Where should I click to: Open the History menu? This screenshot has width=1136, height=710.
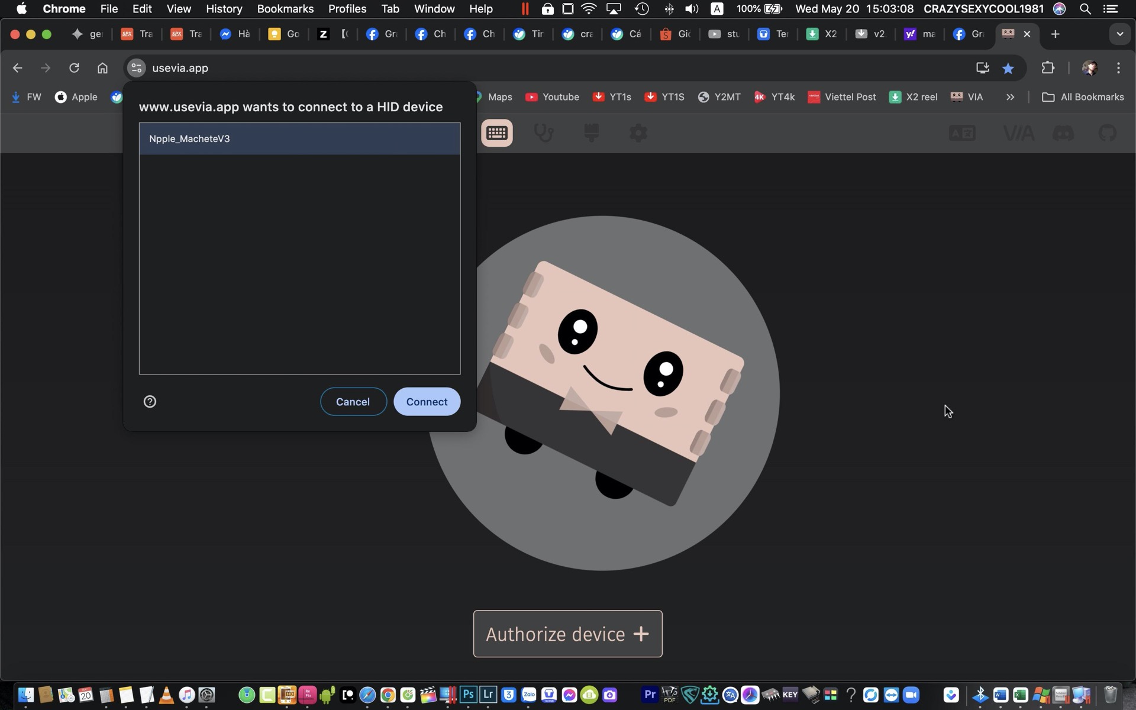[224, 9]
